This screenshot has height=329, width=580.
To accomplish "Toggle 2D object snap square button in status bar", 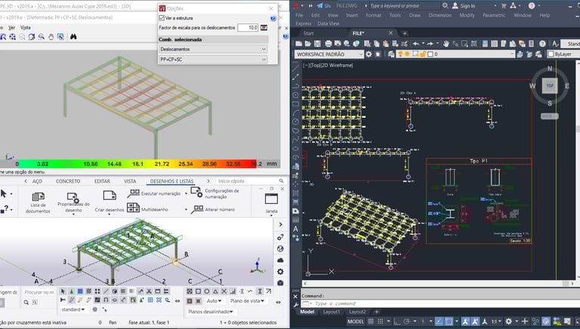I will tap(449, 321).
